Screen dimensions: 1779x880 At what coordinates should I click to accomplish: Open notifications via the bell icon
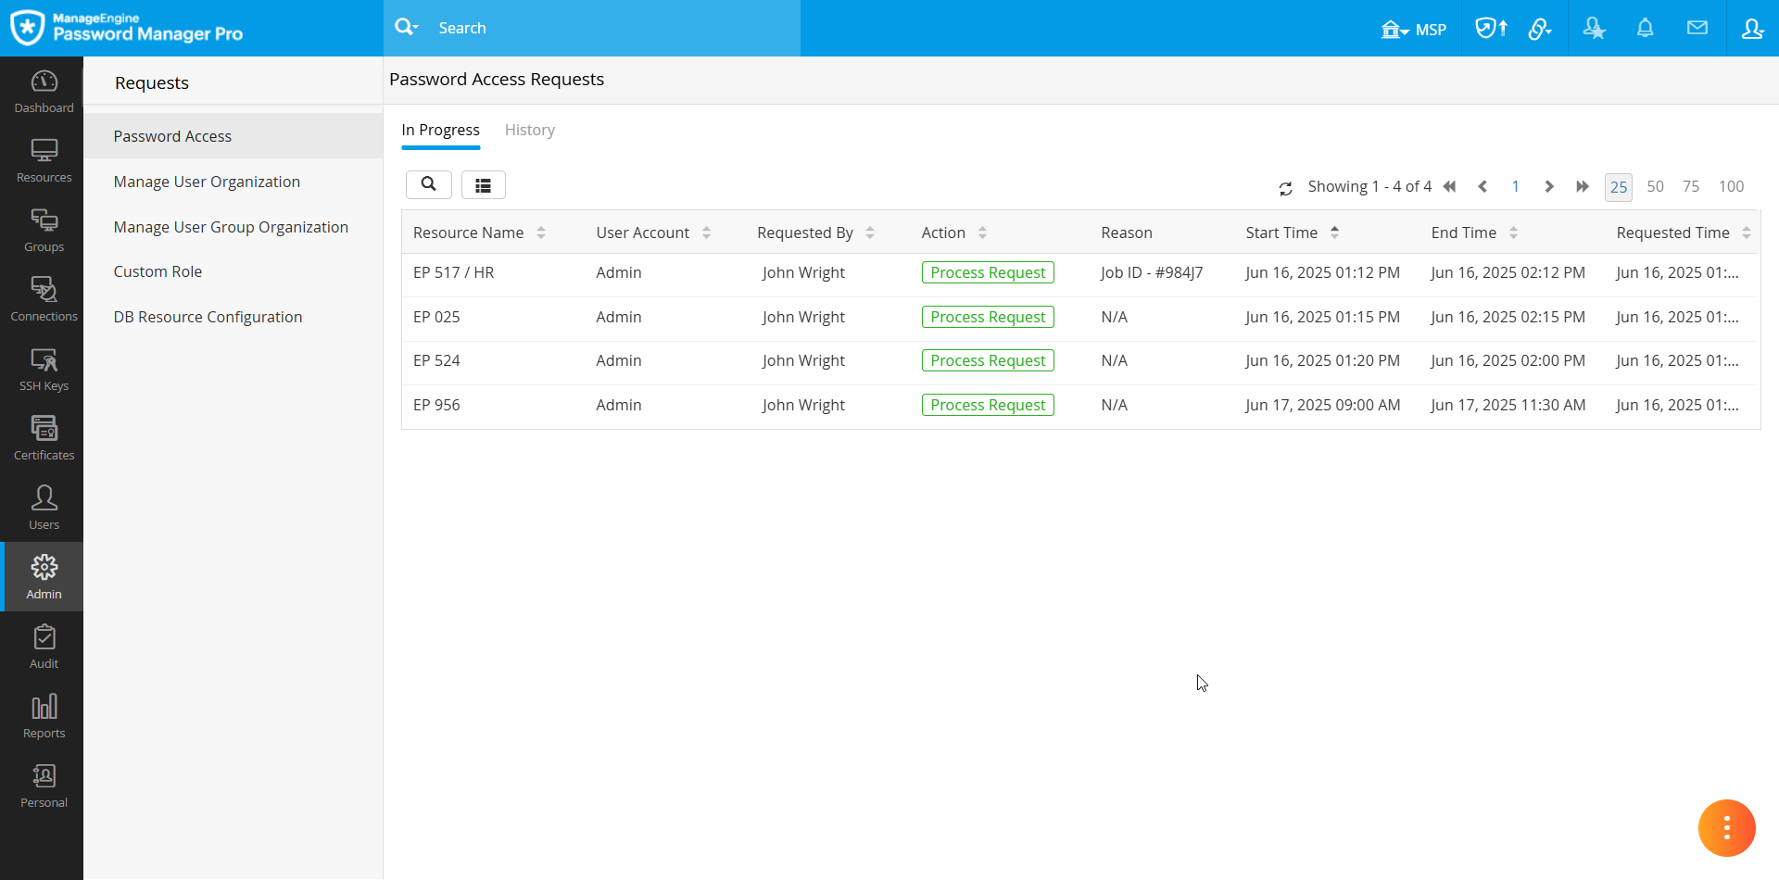[1646, 28]
